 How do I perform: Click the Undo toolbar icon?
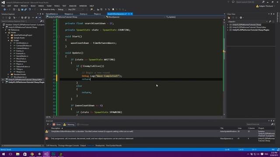pyautogui.click(x=30, y=10)
